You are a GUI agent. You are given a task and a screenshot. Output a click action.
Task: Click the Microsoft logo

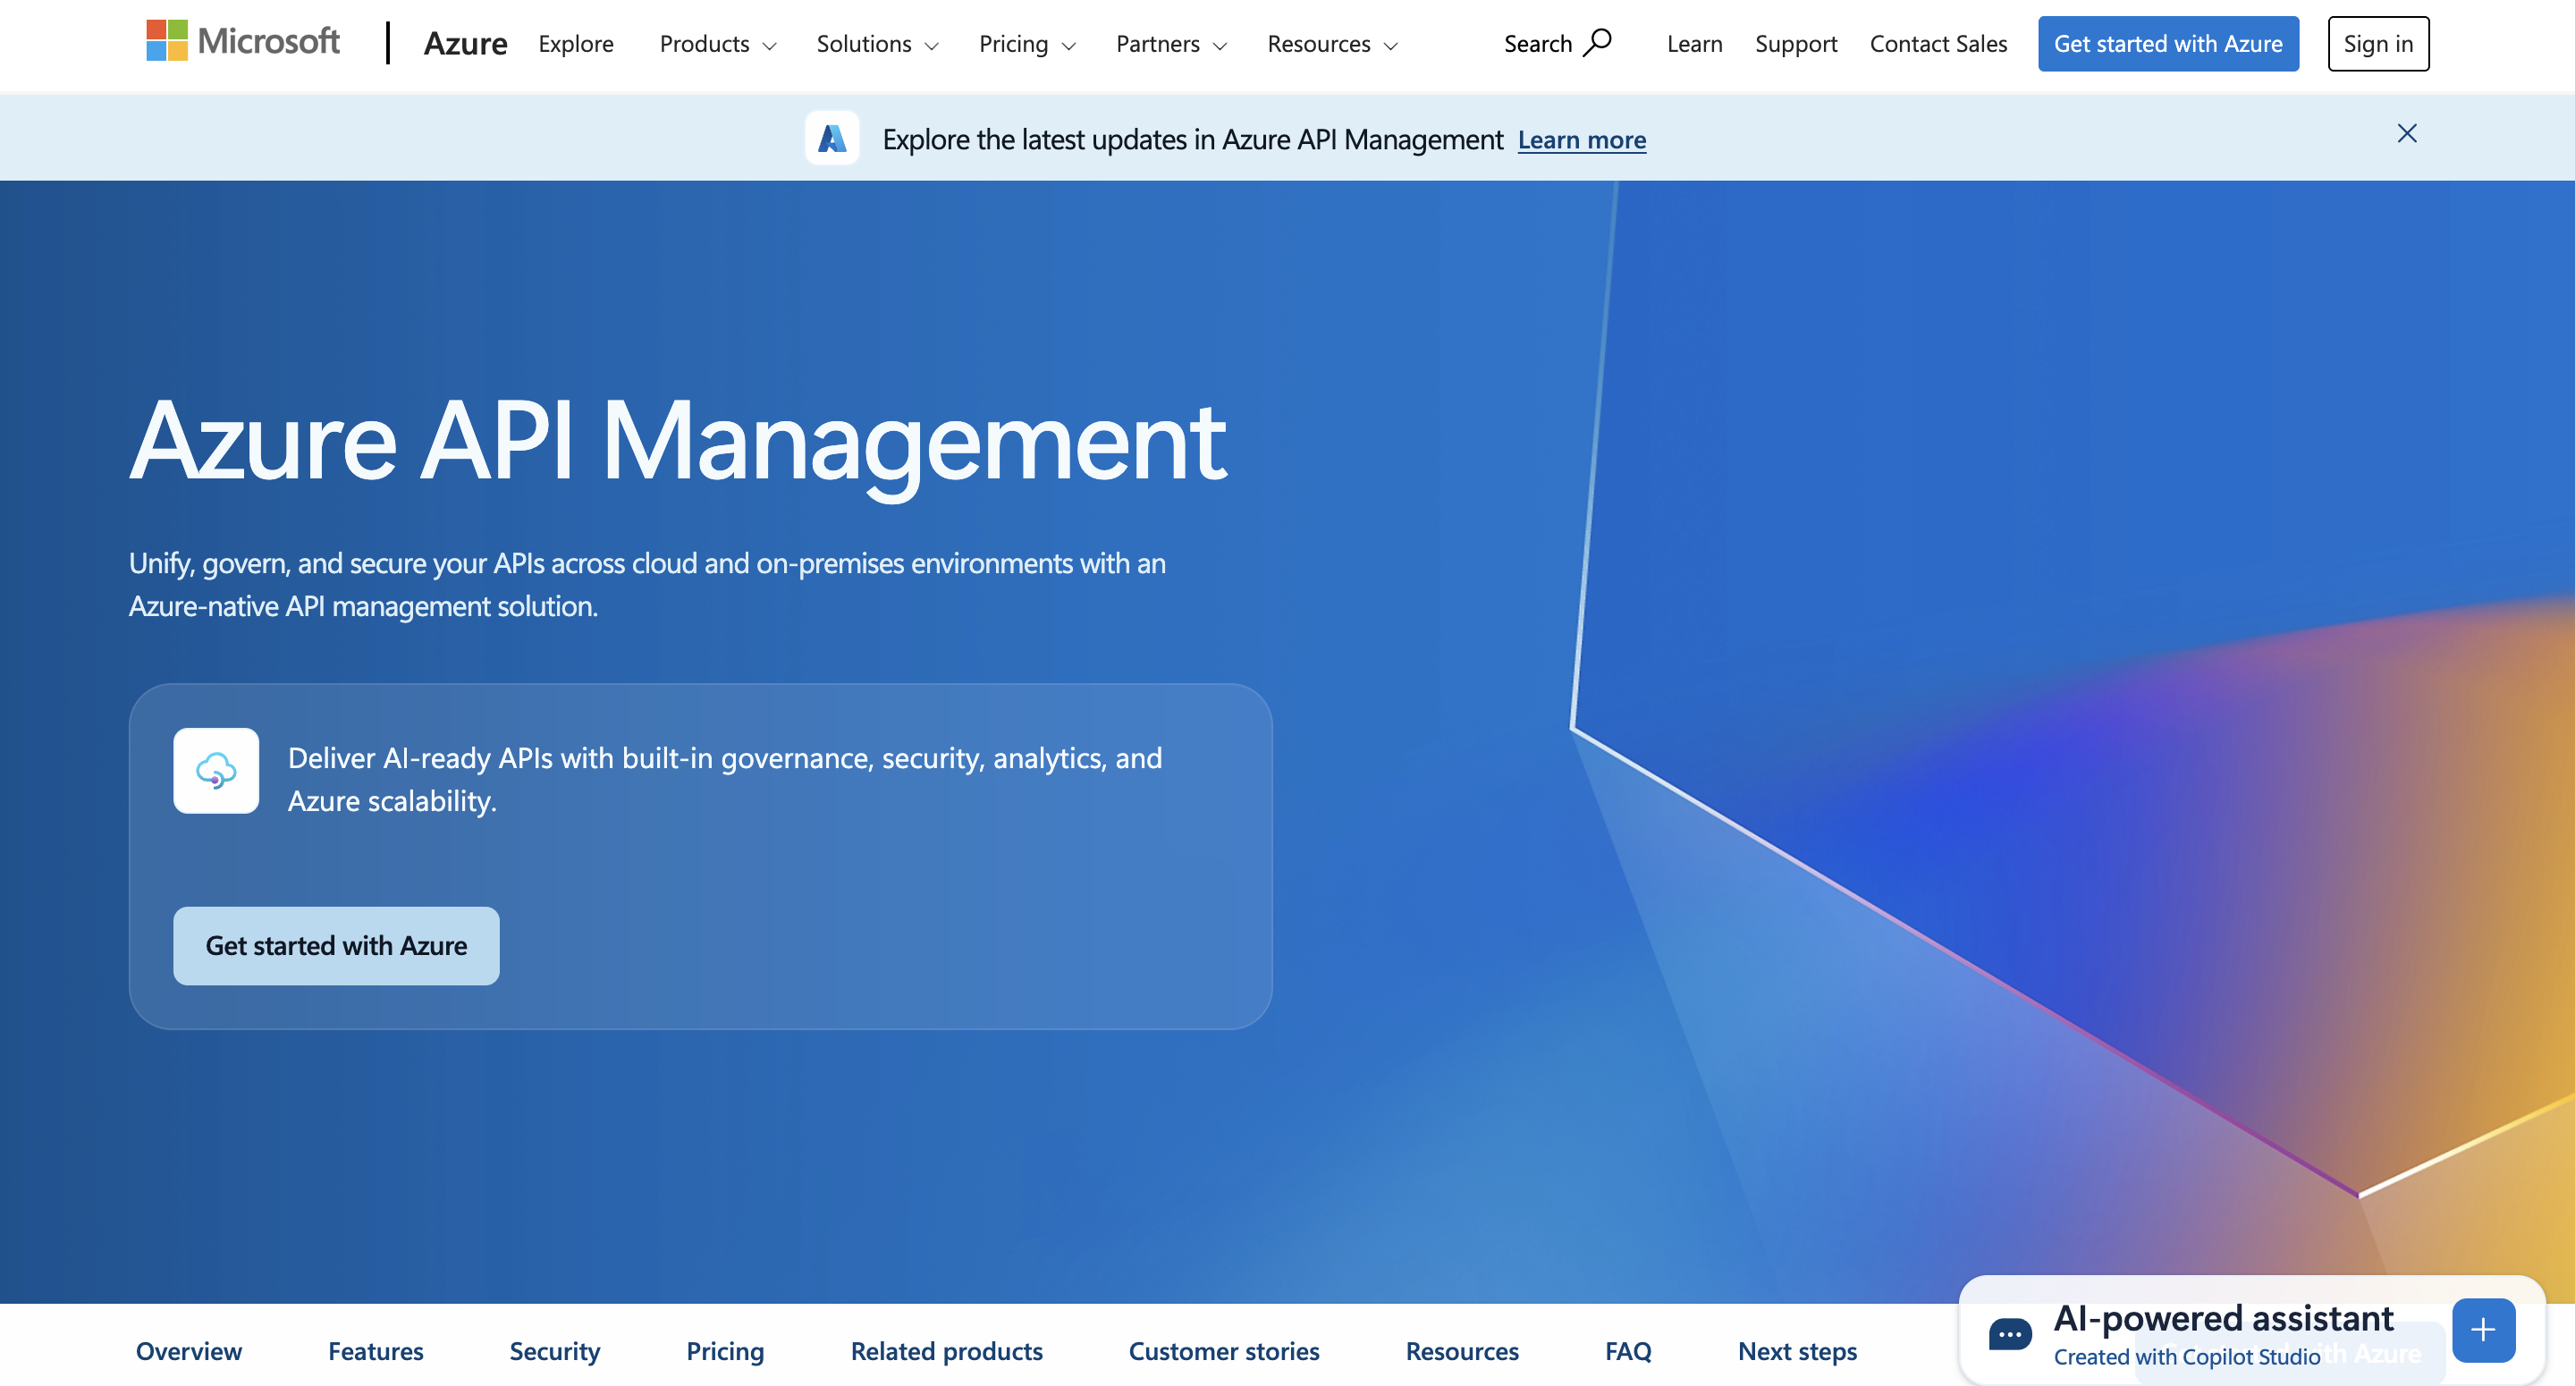click(x=243, y=41)
